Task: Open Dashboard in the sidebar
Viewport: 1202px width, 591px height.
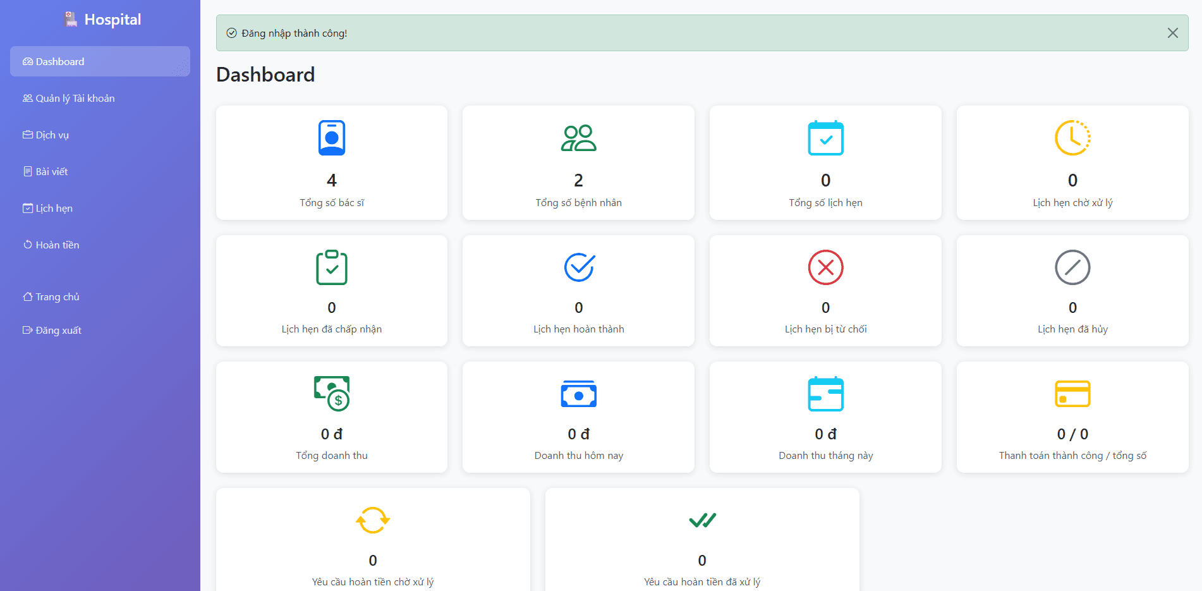Action: pos(100,61)
